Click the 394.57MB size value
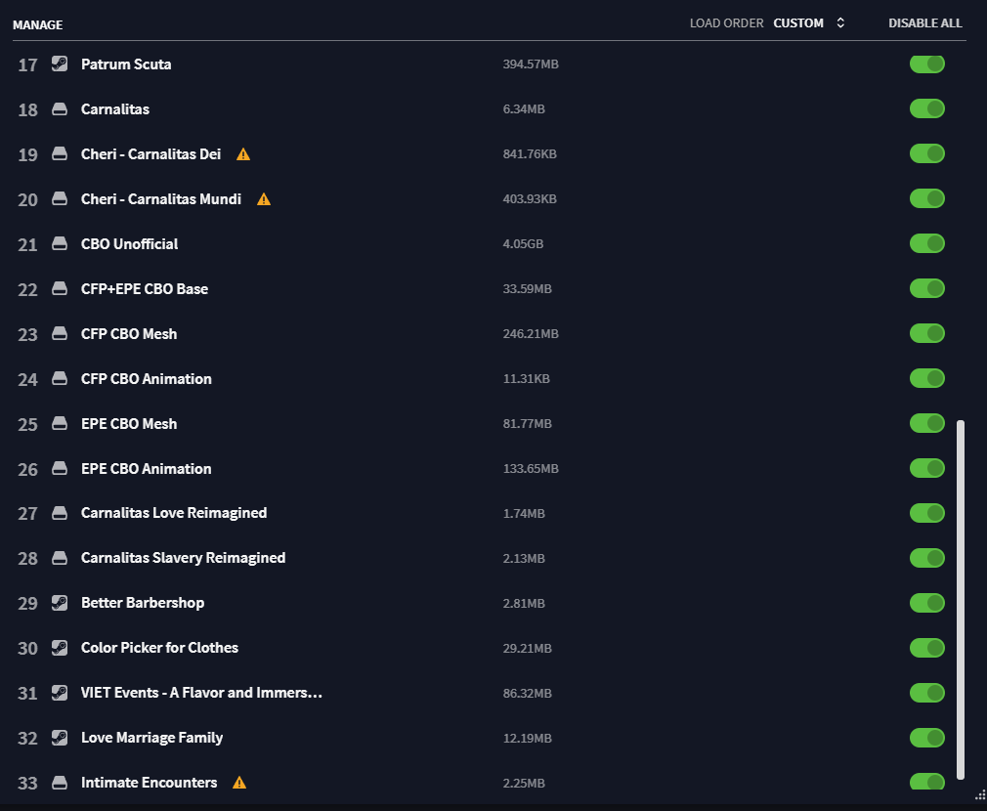This screenshot has height=811, width=987. pyautogui.click(x=531, y=64)
